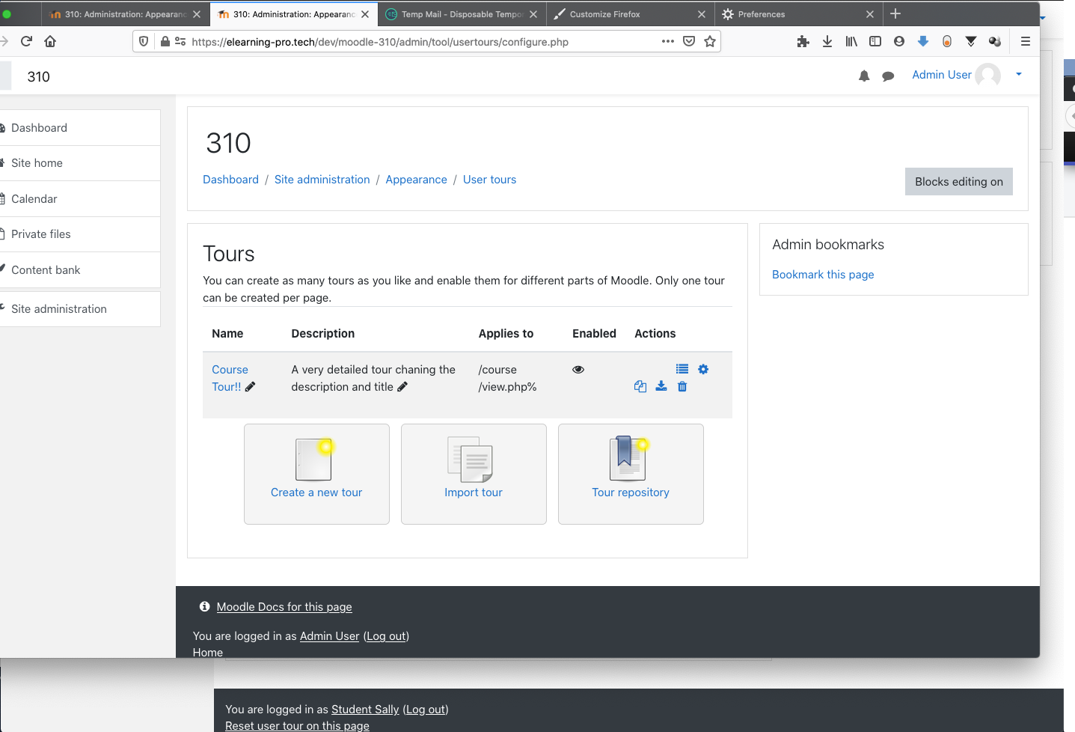Log out Student Sally in back window
This screenshot has width=1075, height=732.
426,710
